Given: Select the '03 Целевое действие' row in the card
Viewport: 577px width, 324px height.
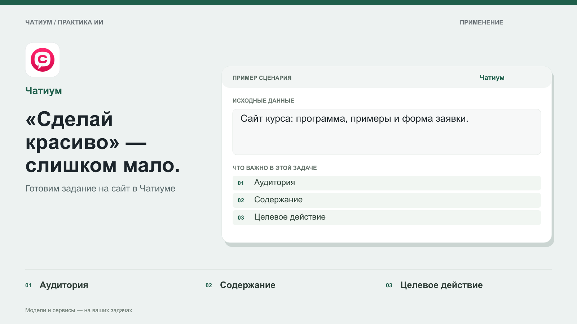Looking at the screenshot, I should pyautogui.click(x=387, y=217).
